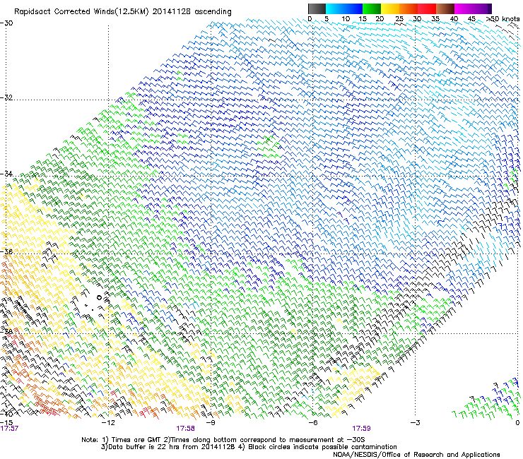Click the cyan 5-10 knots legend segment

tap(335, 8)
